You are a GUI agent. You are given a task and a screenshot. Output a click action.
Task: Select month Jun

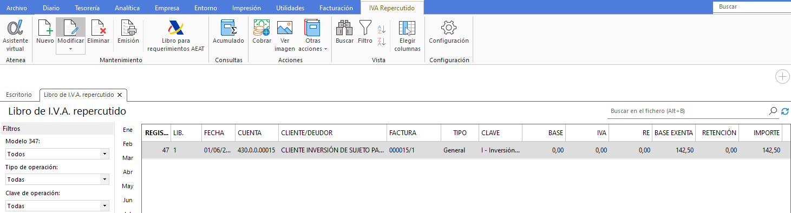coord(128,200)
